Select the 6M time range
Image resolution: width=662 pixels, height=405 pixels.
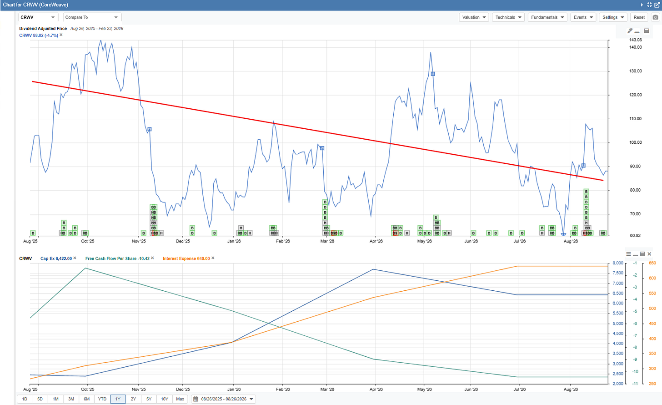(x=87, y=399)
